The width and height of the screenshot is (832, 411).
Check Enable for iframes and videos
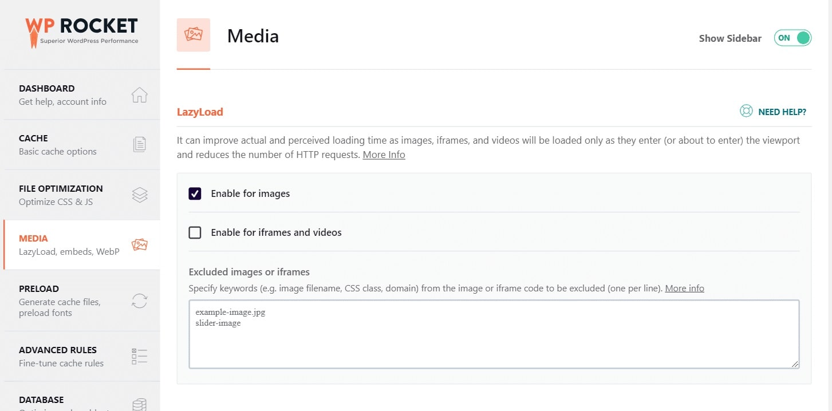pos(195,232)
